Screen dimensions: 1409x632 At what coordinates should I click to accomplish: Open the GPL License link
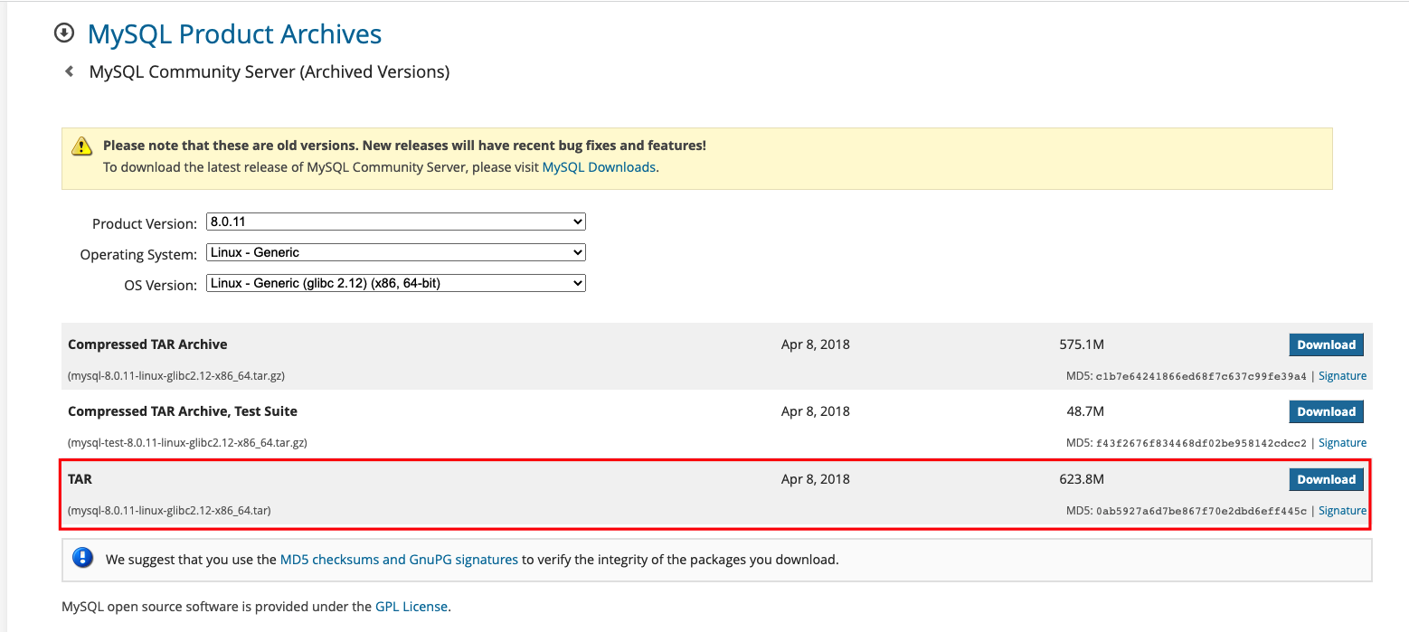pyautogui.click(x=411, y=607)
